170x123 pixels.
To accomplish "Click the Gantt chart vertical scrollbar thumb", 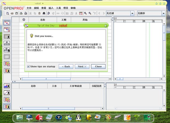I will 164,33.
